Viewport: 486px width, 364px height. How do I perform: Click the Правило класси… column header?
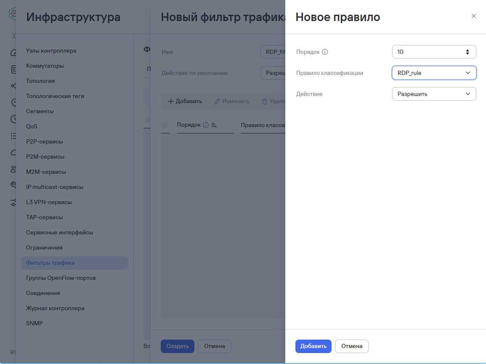[x=263, y=125]
